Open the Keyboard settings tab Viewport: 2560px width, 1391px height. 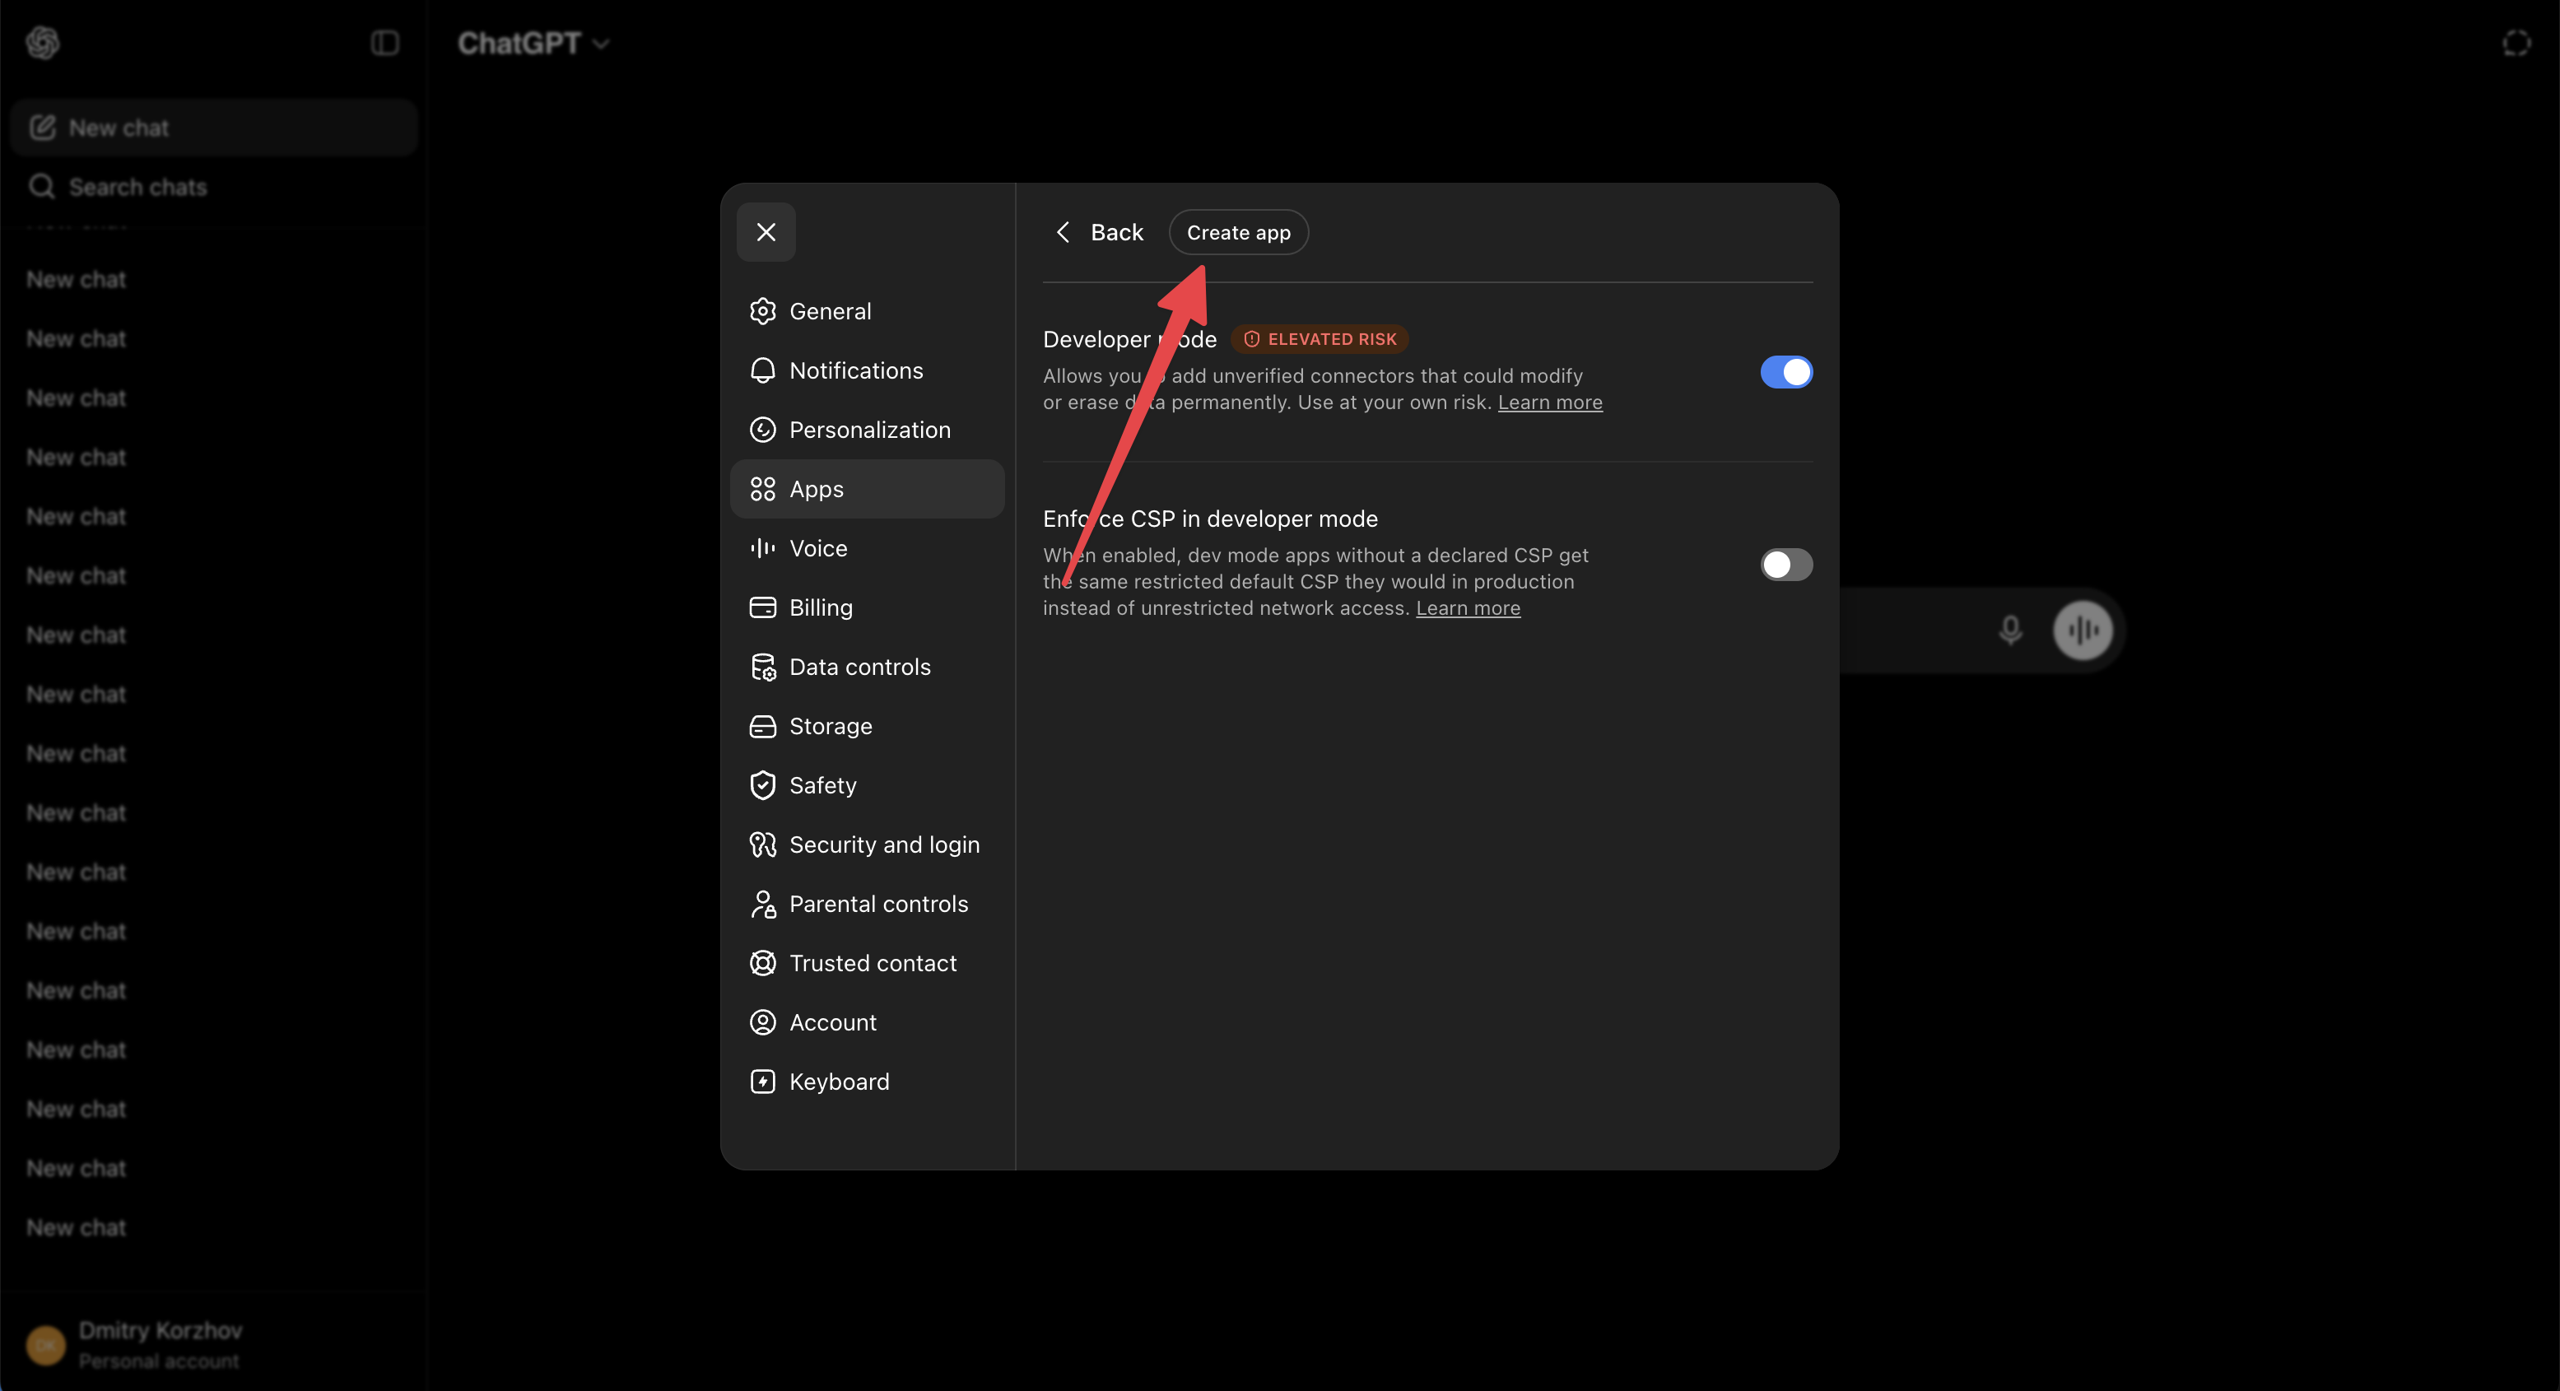867,1081
